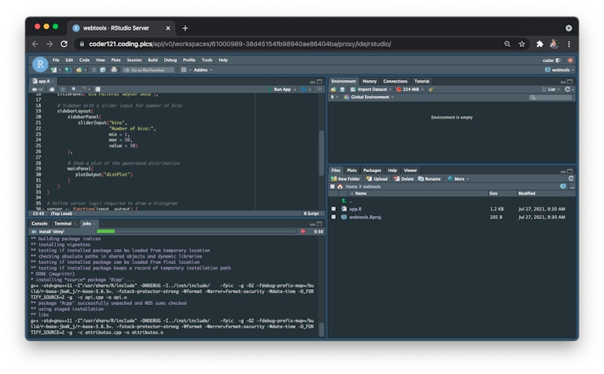Click Show in new window editor icon
Screen dimensions: 604x374
pyautogui.click(x=52, y=90)
